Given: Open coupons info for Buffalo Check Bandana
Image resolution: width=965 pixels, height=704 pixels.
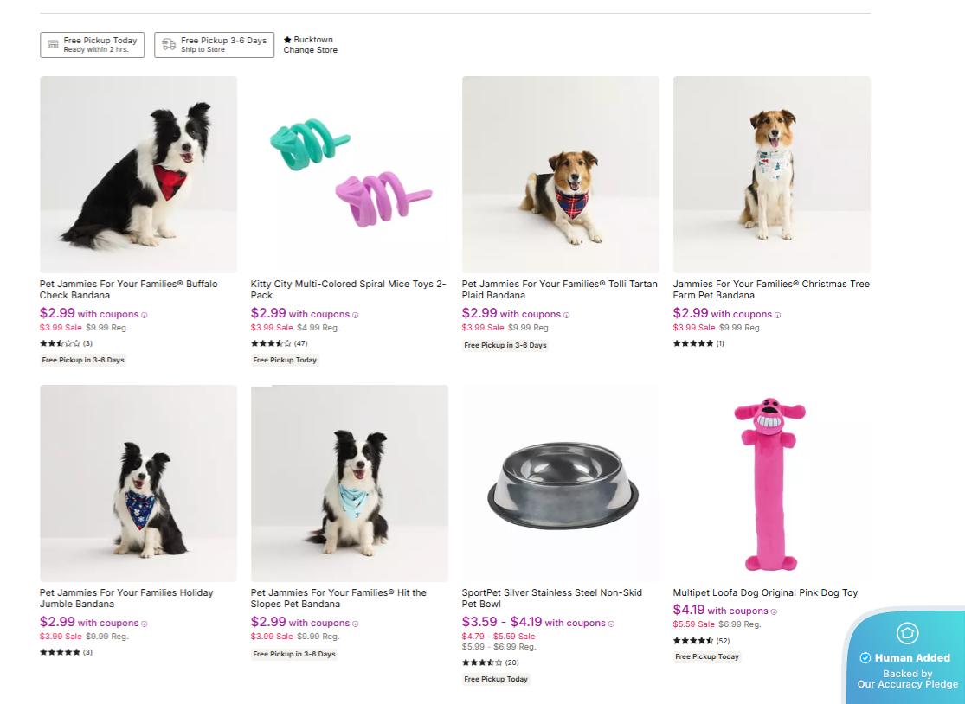Looking at the screenshot, I should (x=143, y=313).
